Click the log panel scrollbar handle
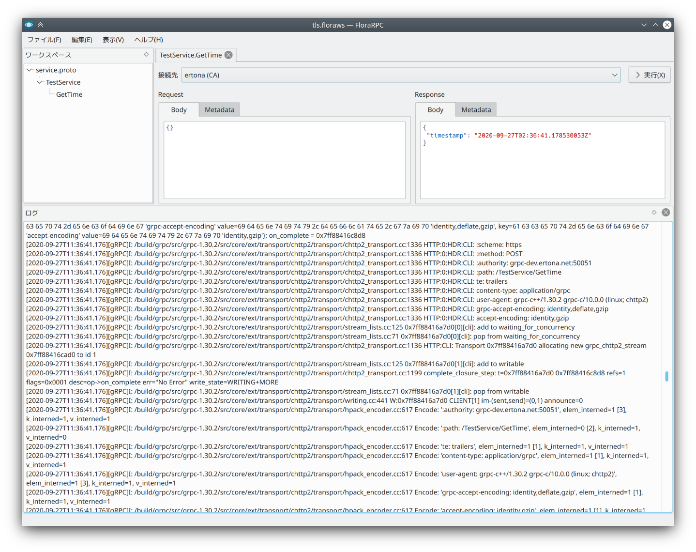The image size is (696, 552). 666,376
